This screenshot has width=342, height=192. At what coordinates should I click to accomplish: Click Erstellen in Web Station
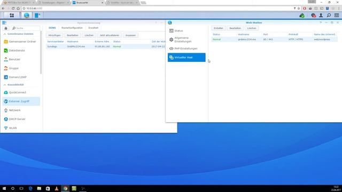[x=219, y=28]
